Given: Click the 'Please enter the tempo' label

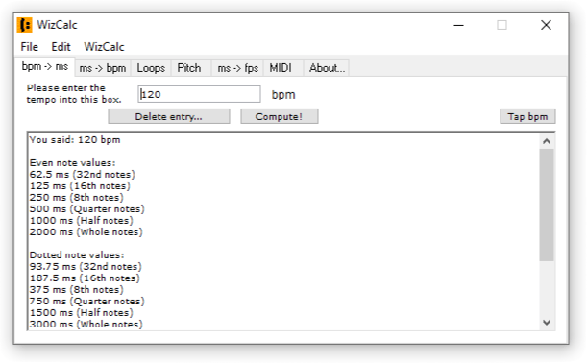Looking at the screenshot, I should click(74, 93).
